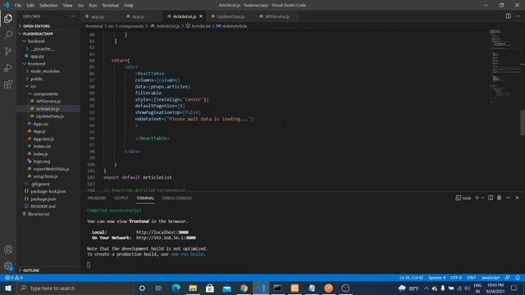Open the Help menu

[x=129, y=5]
